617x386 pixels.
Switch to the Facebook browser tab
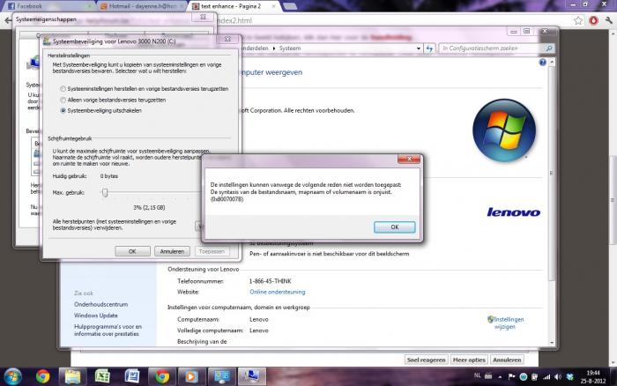point(48,6)
